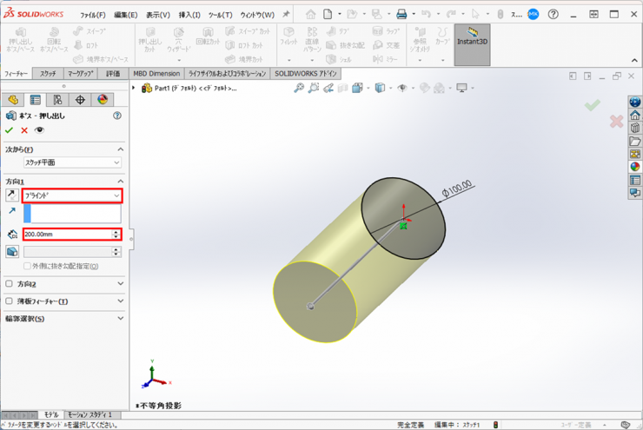Switch to the 評価 tab

112,74
